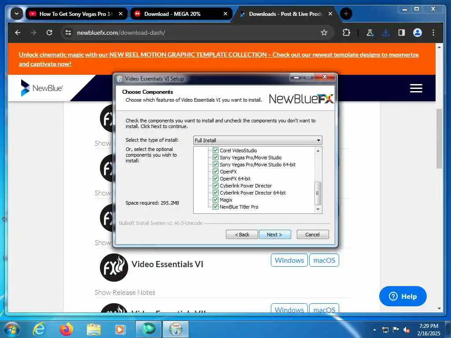Toggle the browser side panel
This screenshot has width=451, height=338.
coord(402,33)
